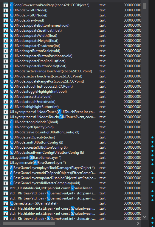Click function icon beside GJUINode::touchTest
155x227 pixels.
coord(5,86)
